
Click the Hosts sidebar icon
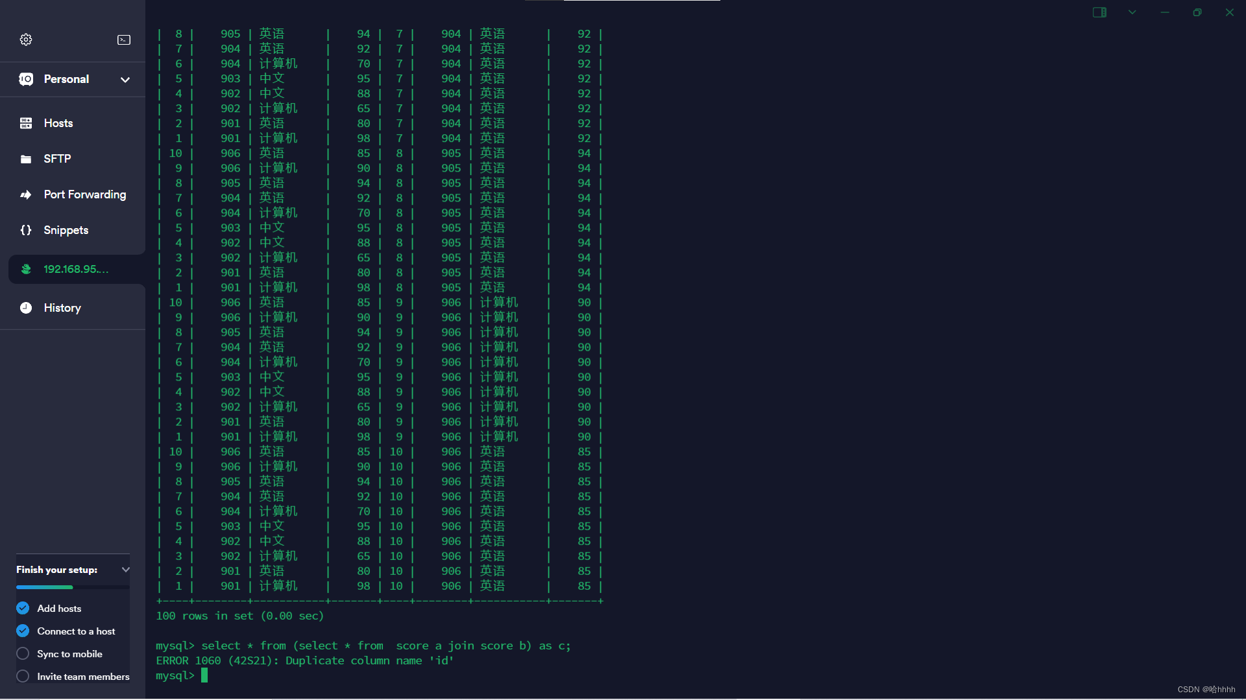point(26,123)
